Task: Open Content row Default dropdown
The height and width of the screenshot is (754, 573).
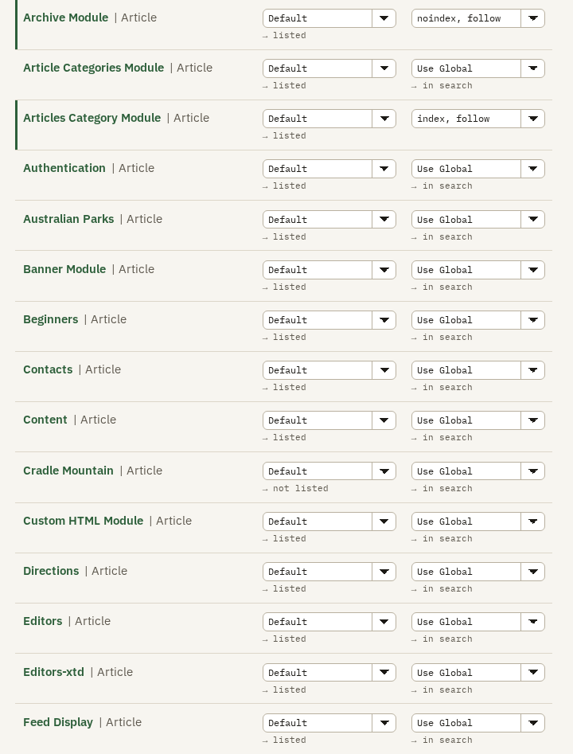Action: pos(329,420)
